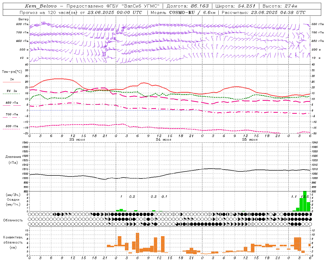Viewport: 325px width, 260px height.
Task: Click the 0.1 precipitation amount value
Action: coord(164,197)
